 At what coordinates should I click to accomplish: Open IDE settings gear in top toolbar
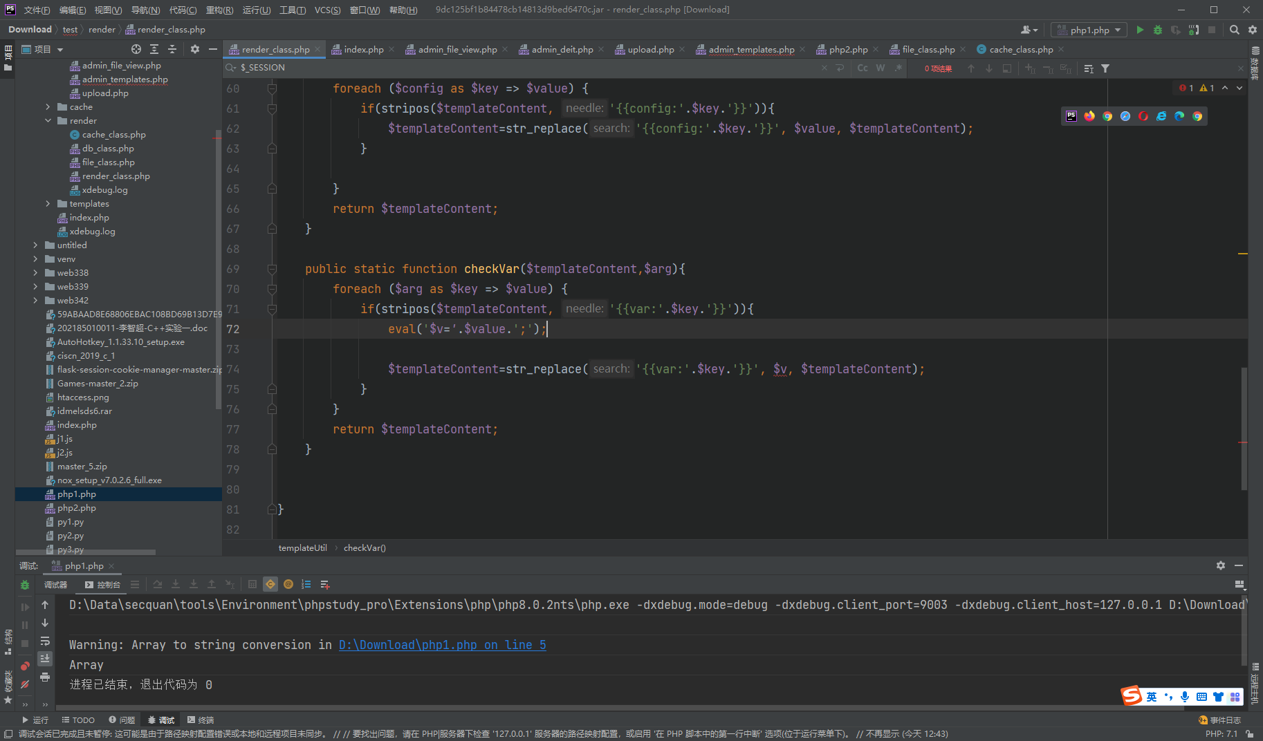[1253, 30]
